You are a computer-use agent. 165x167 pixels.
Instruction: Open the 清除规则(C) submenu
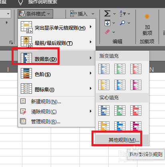point(57,111)
